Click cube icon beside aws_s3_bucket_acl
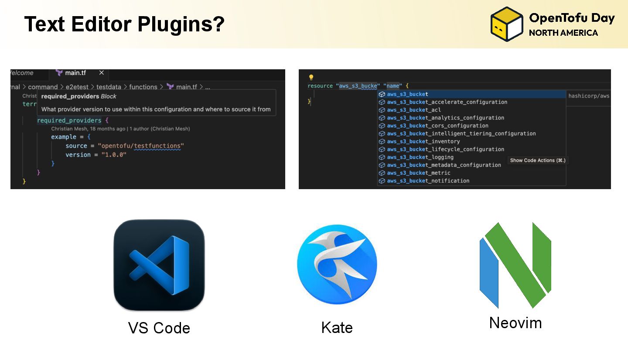Screen dimensions: 628x353 (382, 110)
